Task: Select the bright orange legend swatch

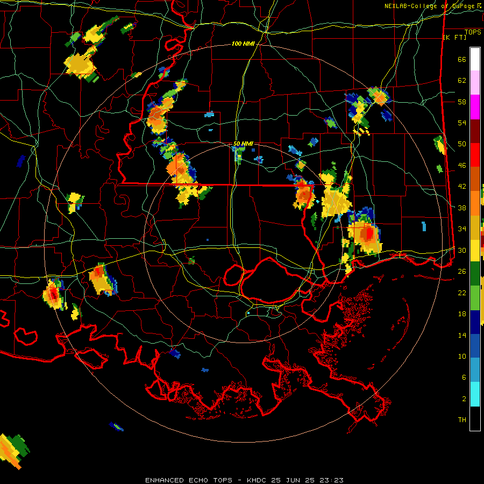Action: [x=475, y=203]
